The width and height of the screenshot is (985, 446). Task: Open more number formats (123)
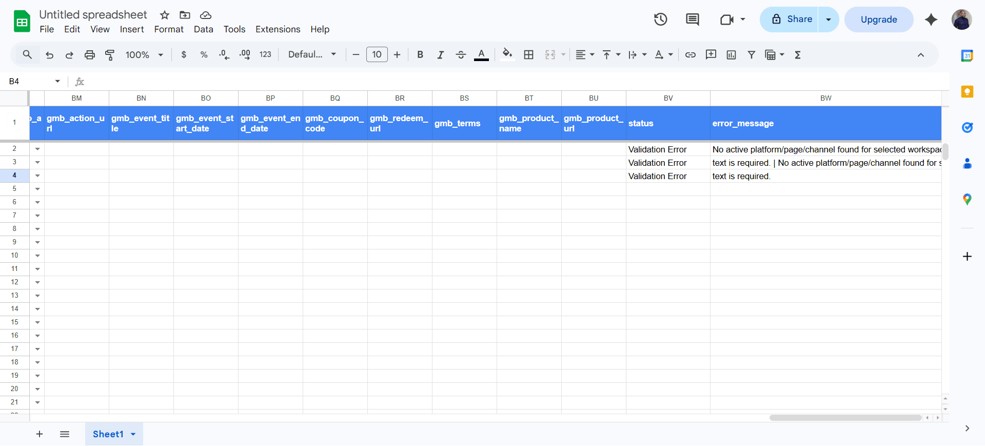(265, 55)
